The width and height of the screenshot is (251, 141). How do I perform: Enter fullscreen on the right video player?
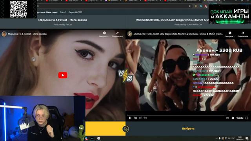pos(247,118)
